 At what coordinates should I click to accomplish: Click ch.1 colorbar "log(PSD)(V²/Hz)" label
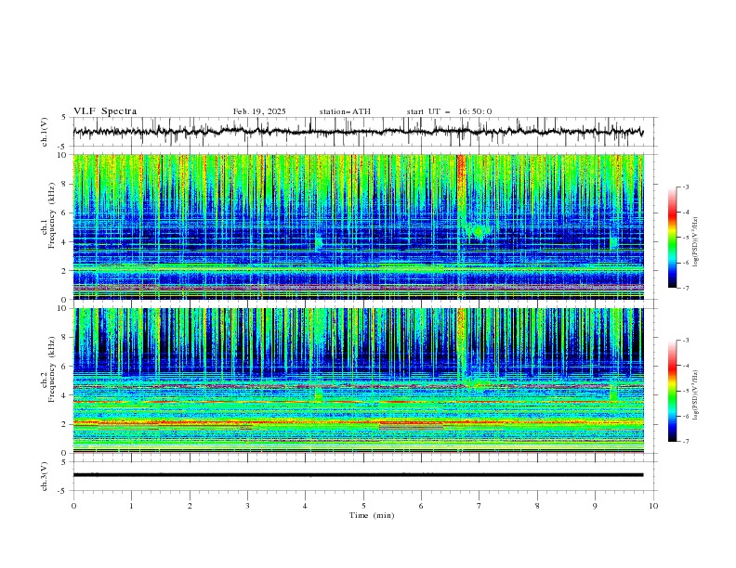[695, 242]
